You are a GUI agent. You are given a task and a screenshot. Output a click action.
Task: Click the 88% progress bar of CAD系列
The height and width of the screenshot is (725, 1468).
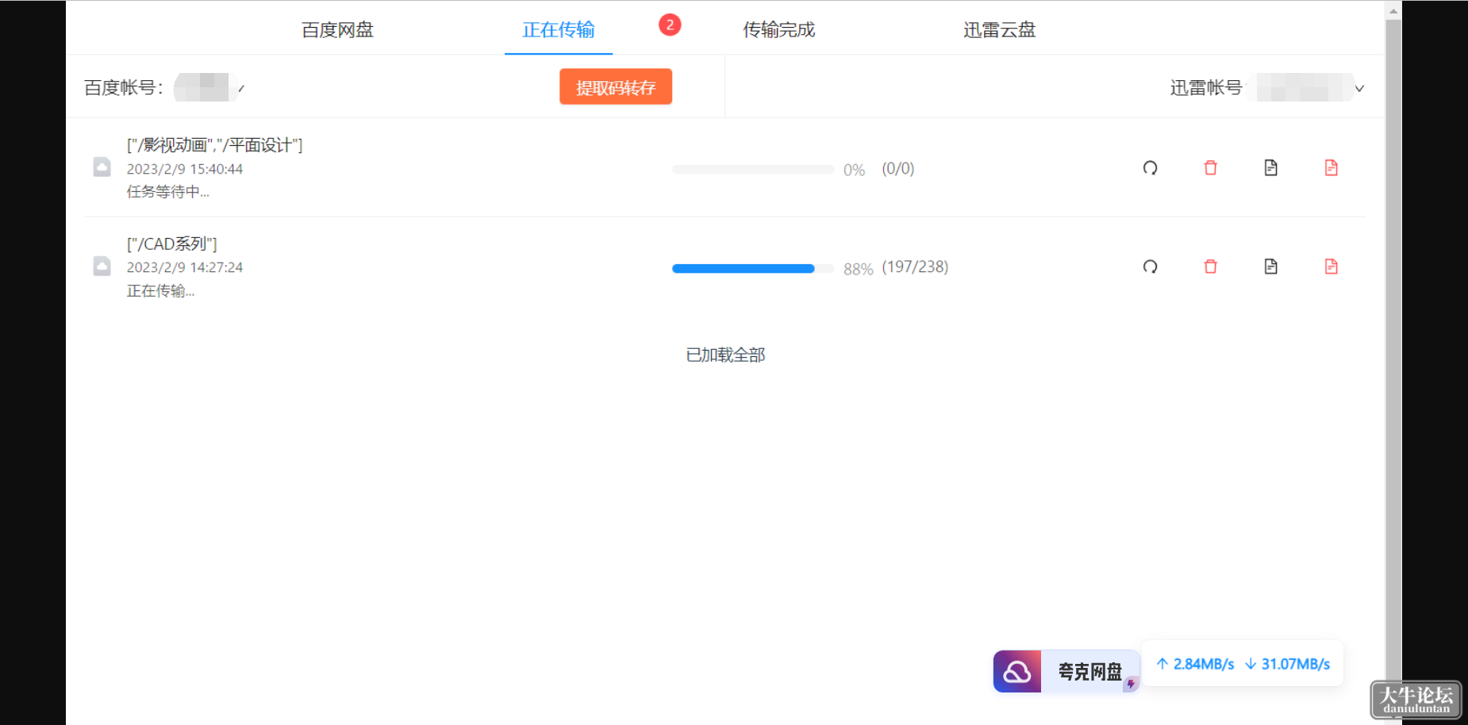[752, 268]
